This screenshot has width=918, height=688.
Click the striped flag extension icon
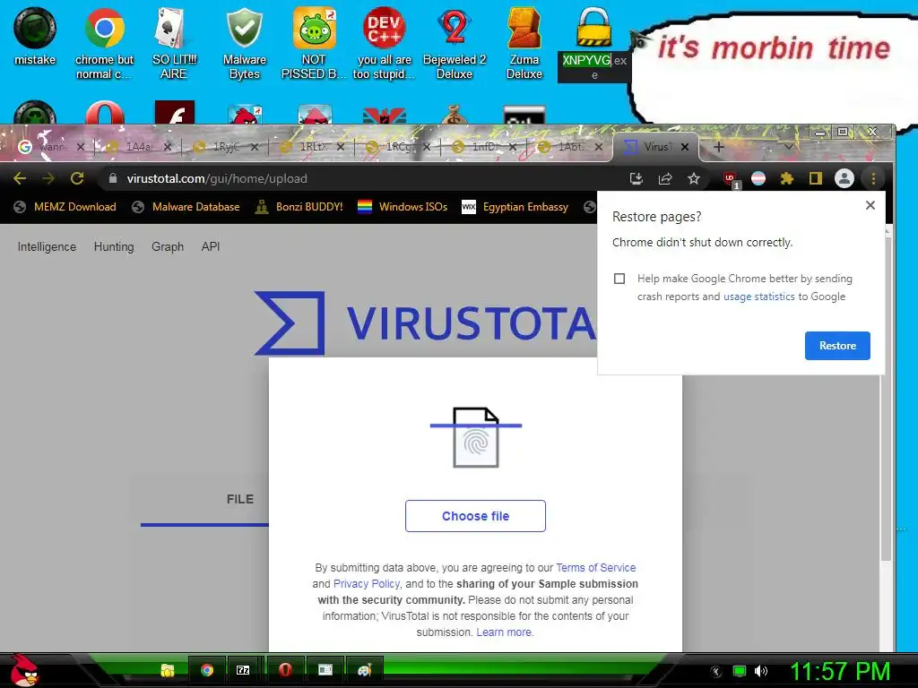pyautogui.click(x=758, y=178)
